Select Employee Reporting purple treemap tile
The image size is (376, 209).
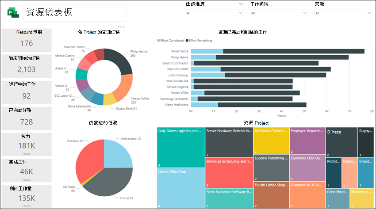(307, 141)
